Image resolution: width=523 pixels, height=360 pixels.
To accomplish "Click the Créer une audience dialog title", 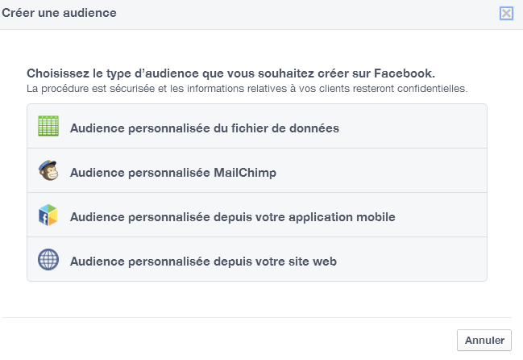I will (60, 13).
